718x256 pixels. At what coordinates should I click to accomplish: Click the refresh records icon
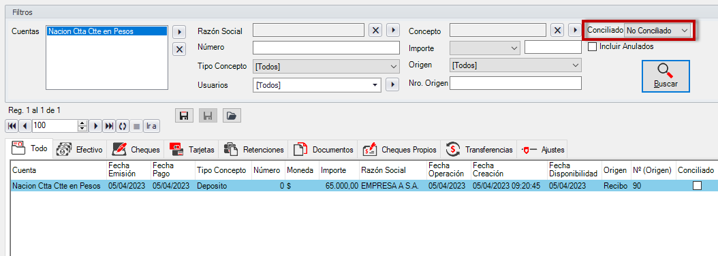click(122, 126)
